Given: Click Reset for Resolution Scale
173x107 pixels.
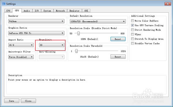Looking at the screenshot, I should (118, 39).
